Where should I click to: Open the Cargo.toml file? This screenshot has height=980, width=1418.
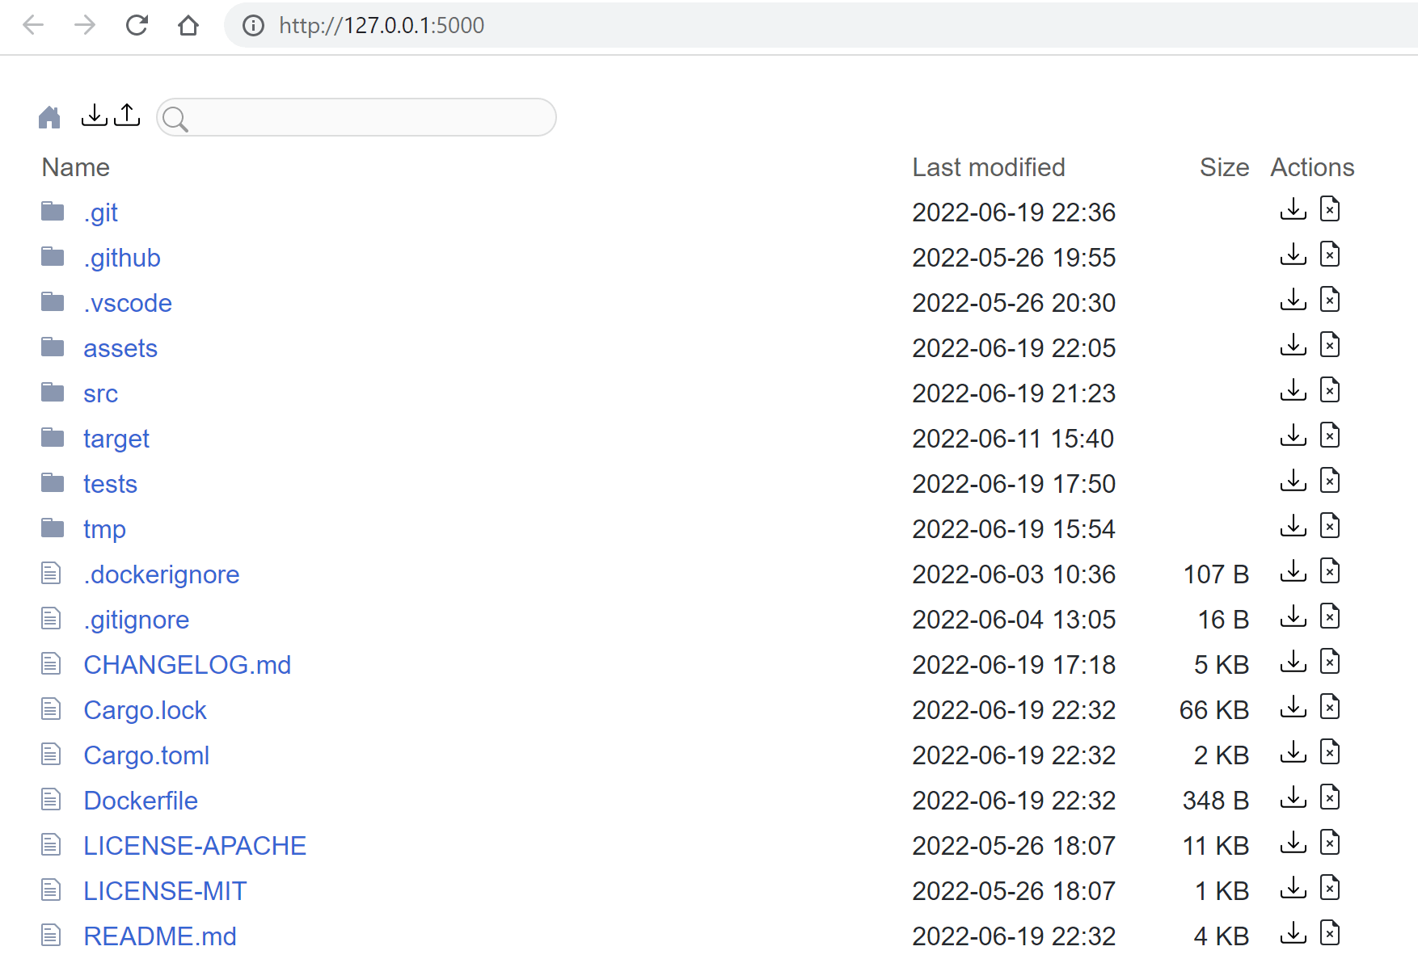pyautogui.click(x=146, y=755)
